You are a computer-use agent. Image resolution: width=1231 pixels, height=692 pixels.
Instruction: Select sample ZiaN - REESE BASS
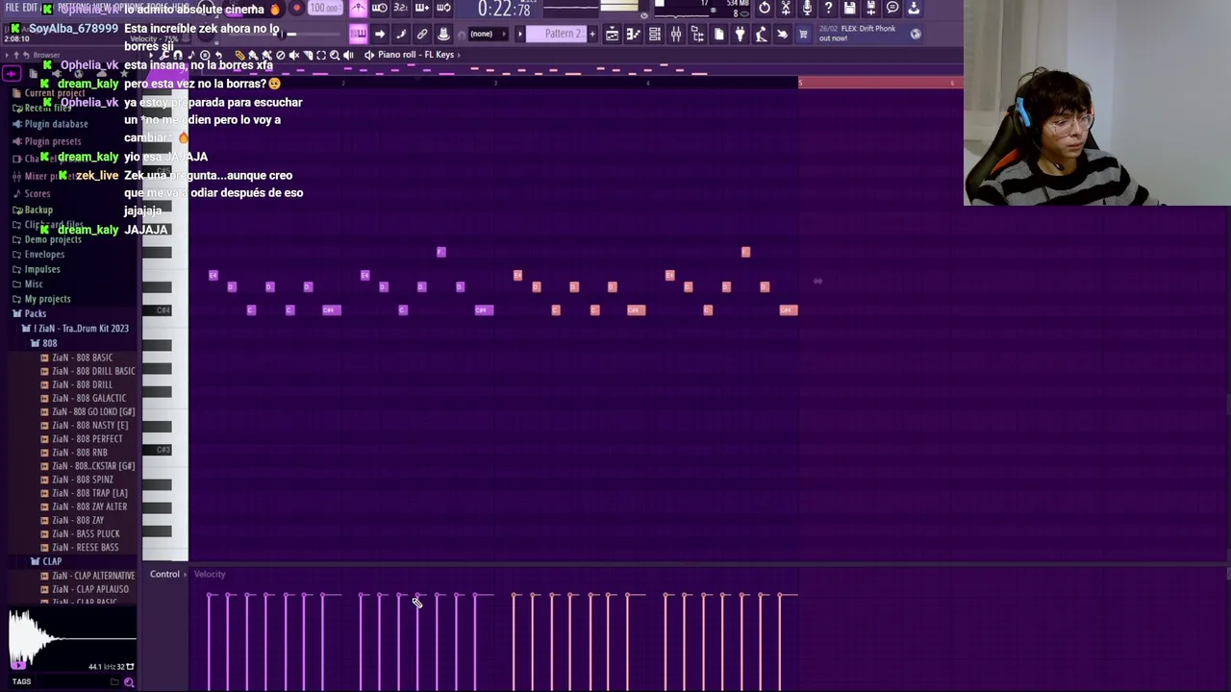tap(86, 547)
